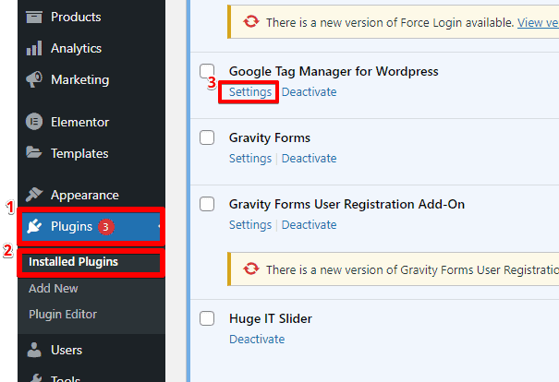Viewport: 559px width, 382px height.
Task: Deactivate the Gravity Forms plugin
Action: [x=310, y=158]
